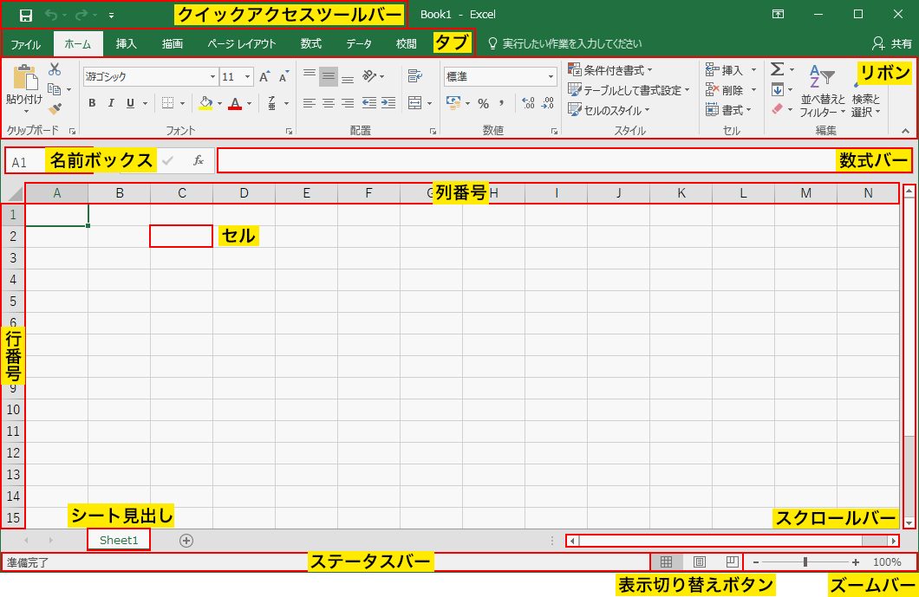Switch to the 数式 tab

pyautogui.click(x=311, y=43)
